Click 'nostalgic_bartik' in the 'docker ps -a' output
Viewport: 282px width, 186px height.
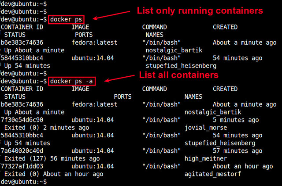[x=213, y=112]
